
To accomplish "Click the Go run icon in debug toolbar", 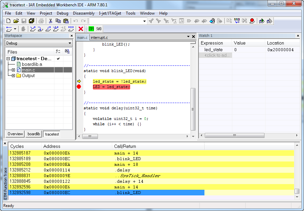I will click(x=71, y=29).
